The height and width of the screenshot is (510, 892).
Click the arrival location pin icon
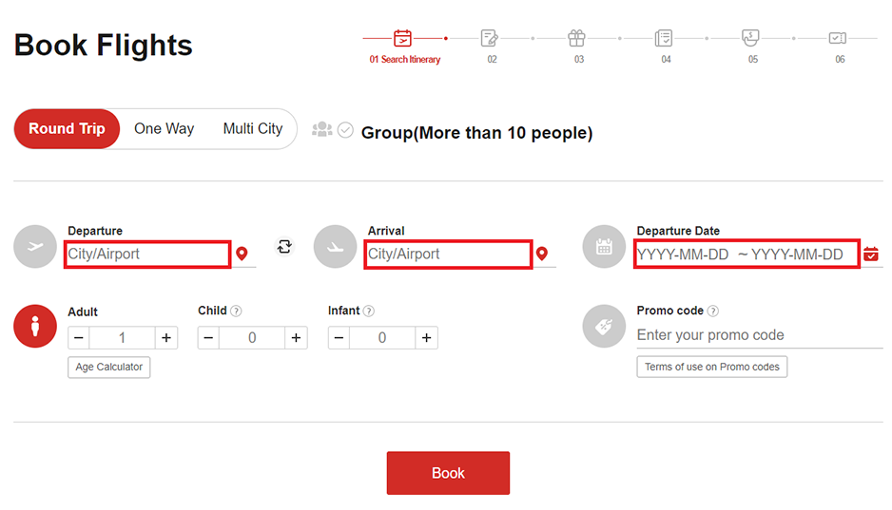[x=542, y=255]
